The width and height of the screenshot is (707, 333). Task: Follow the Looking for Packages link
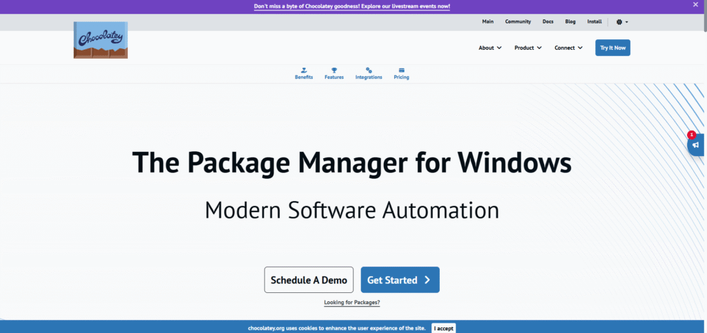[x=352, y=303]
